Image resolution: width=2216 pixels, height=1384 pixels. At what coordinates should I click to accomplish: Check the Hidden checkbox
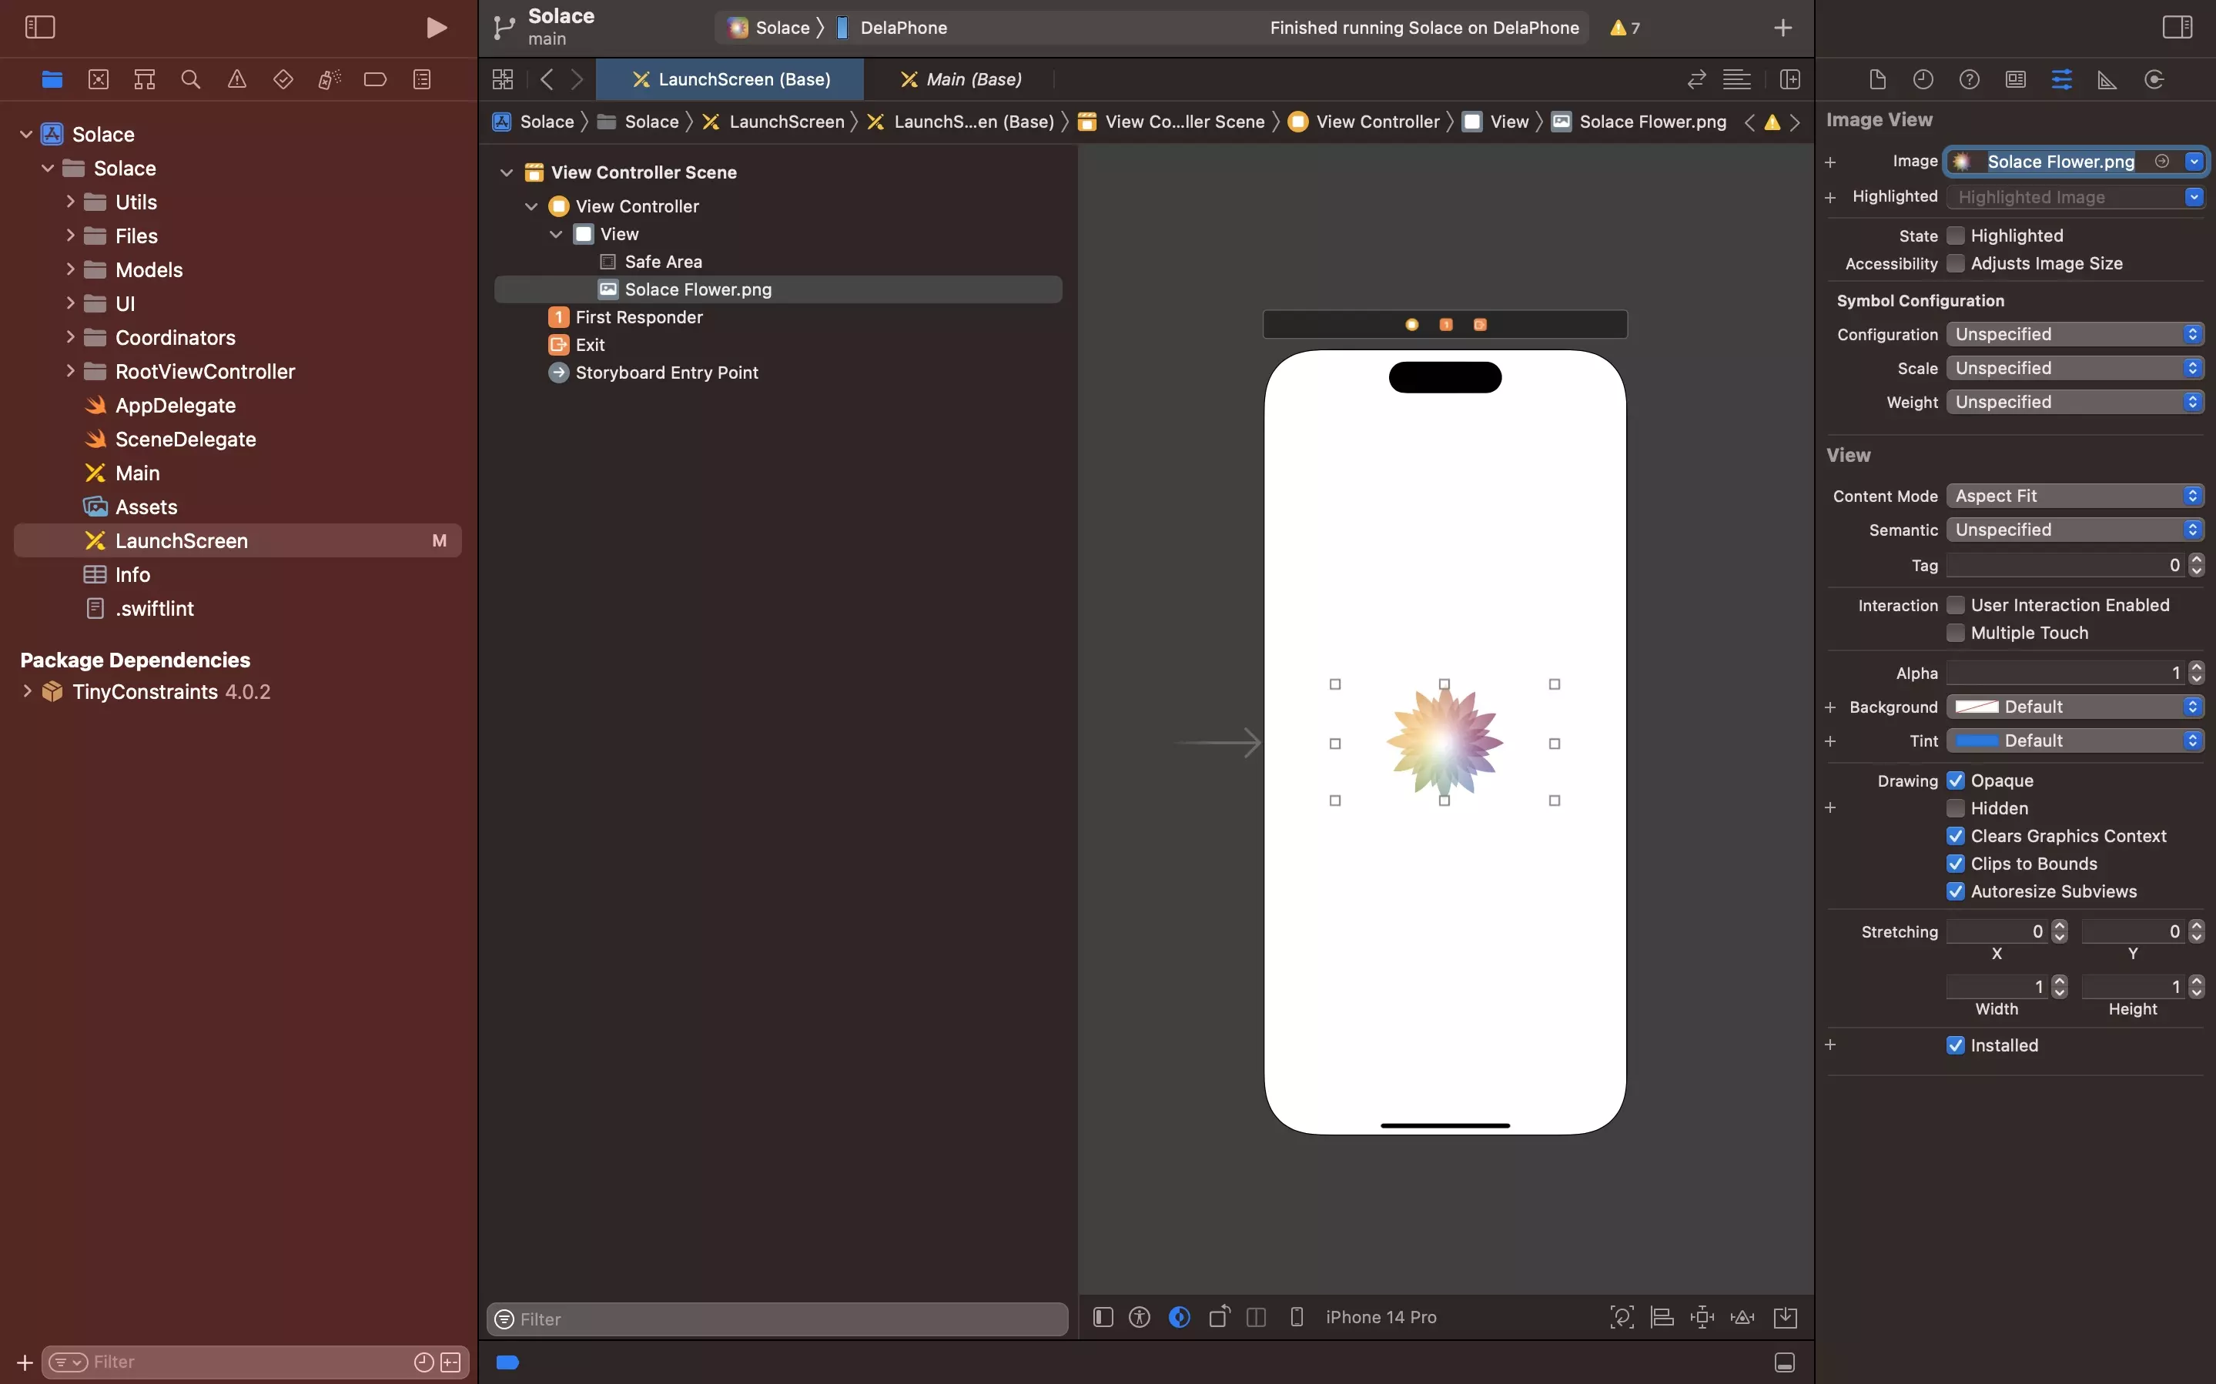pyautogui.click(x=1955, y=808)
